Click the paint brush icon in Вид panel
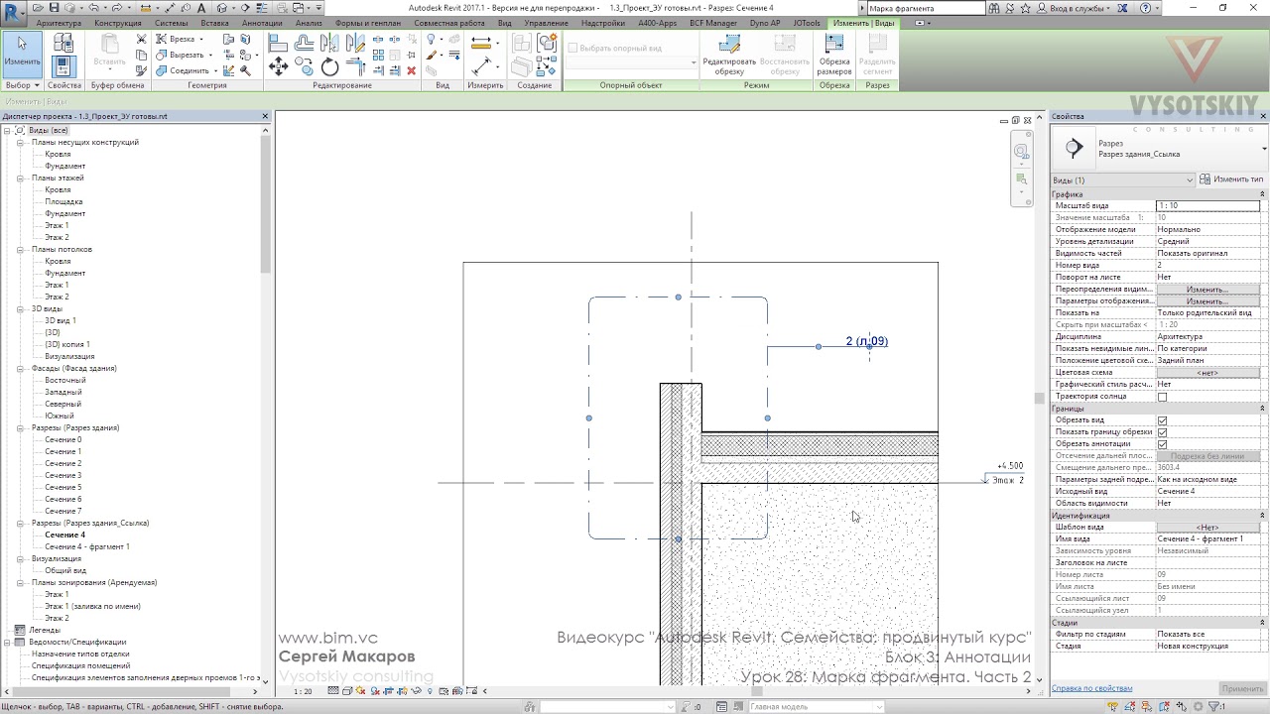 432,56
